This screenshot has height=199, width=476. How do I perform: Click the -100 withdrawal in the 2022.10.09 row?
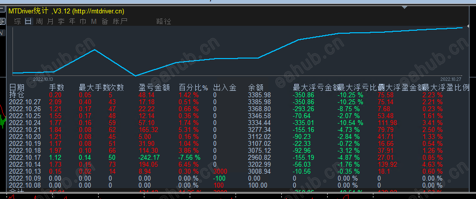tap(219, 178)
